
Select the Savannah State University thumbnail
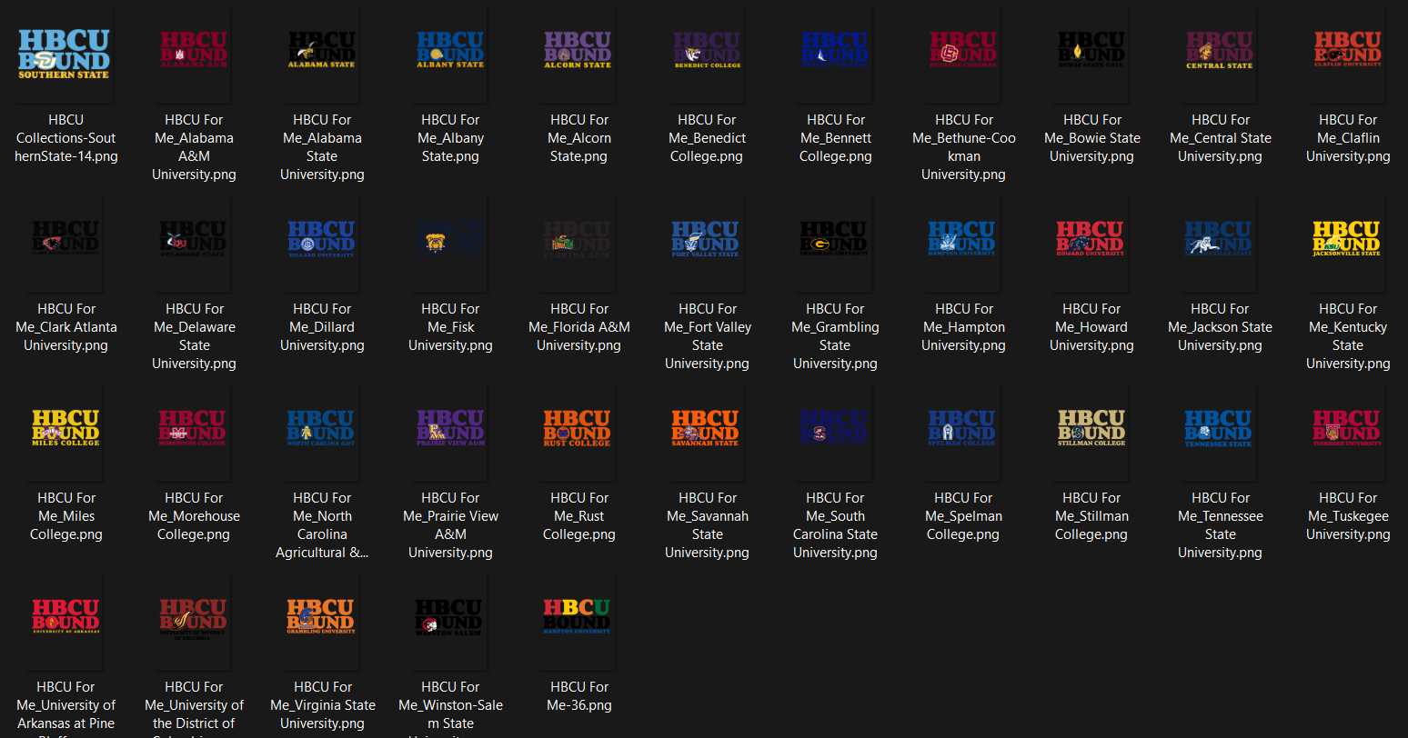coord(707,433)
